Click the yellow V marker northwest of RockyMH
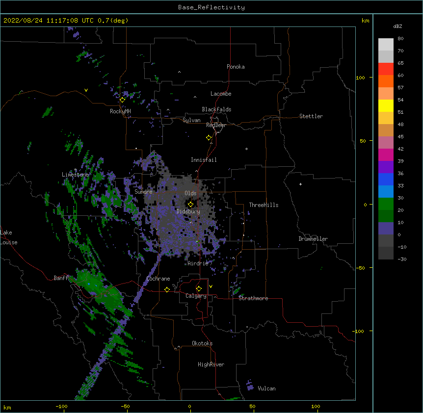Viewport: 423px width, 413px height. [x=86, y=90]
